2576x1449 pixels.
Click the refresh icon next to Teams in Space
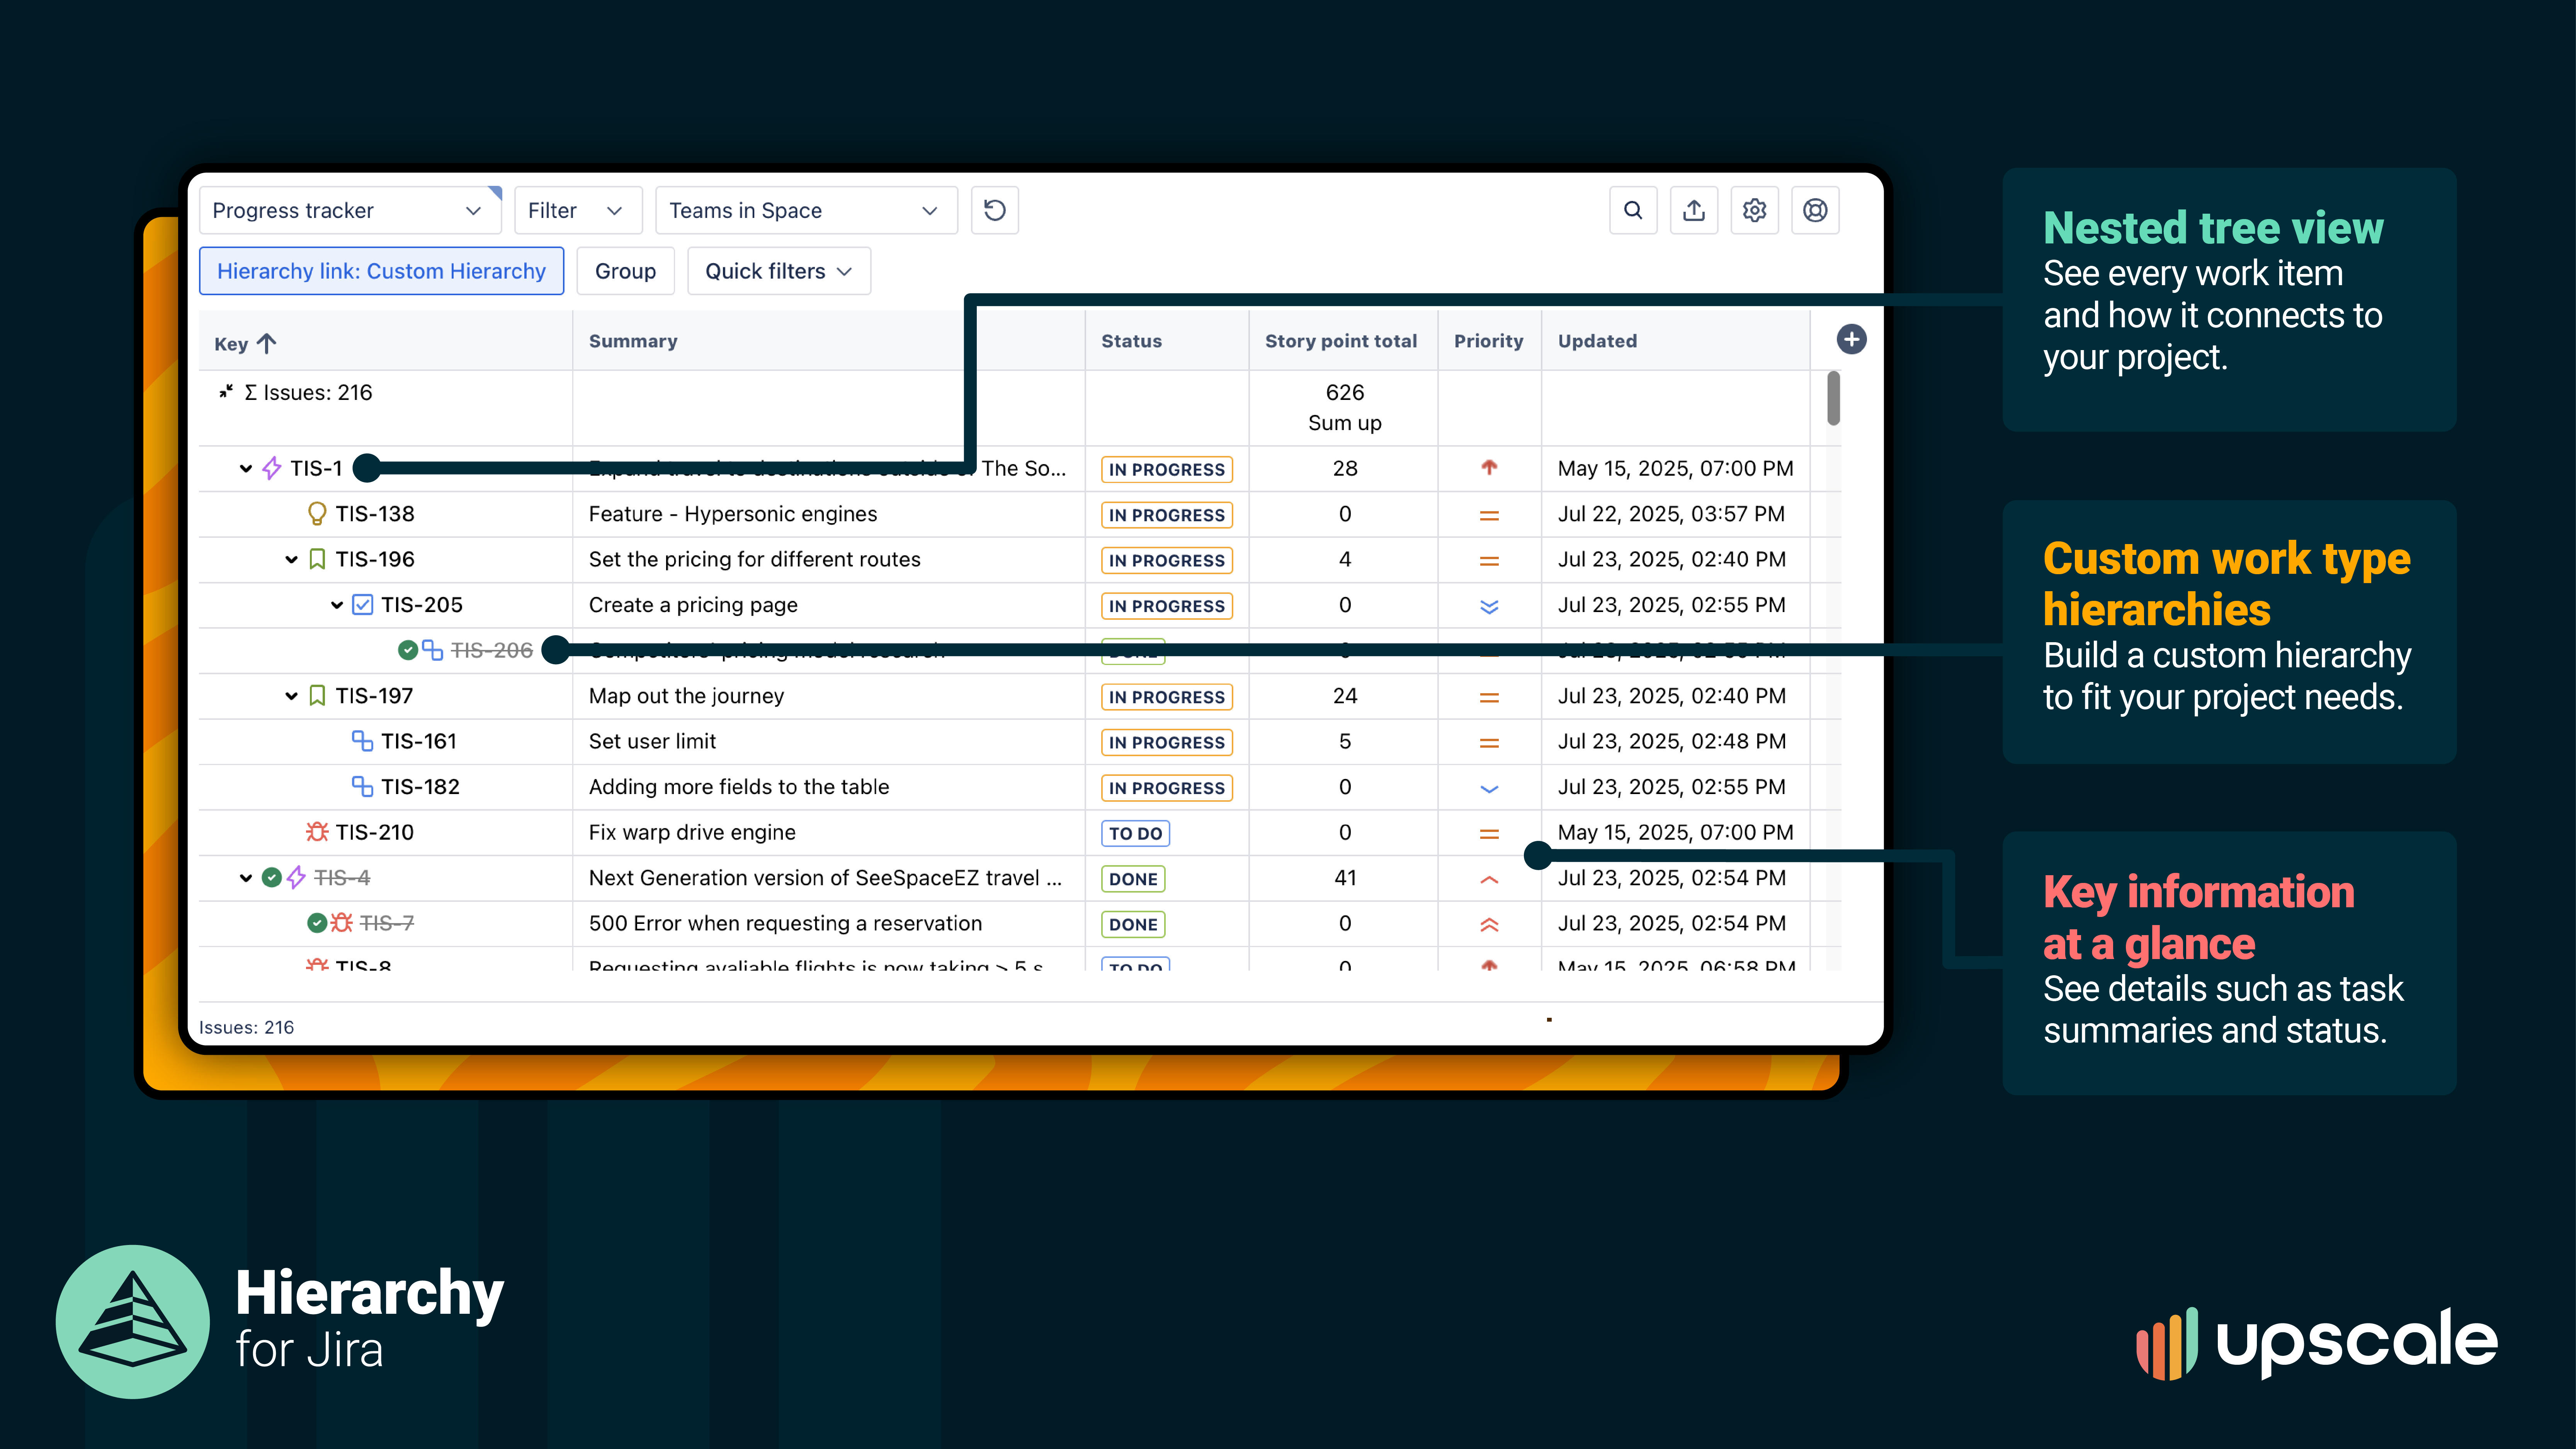coord(994,210)
